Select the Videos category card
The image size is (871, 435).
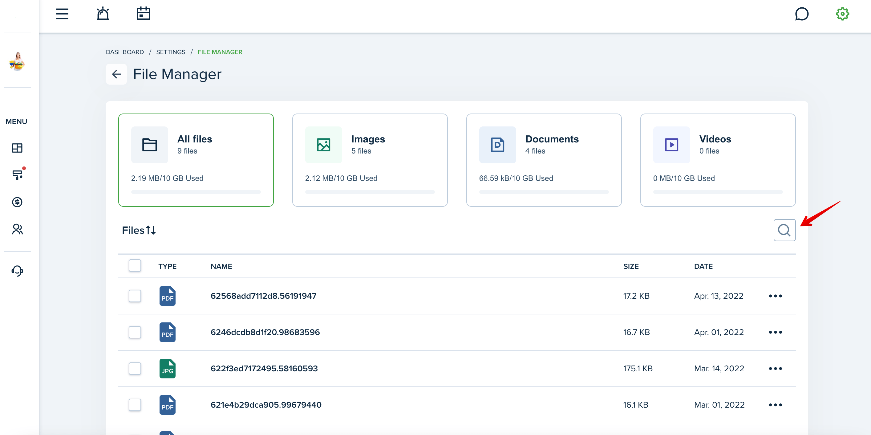pyautogui.click(x=718, y=160)
